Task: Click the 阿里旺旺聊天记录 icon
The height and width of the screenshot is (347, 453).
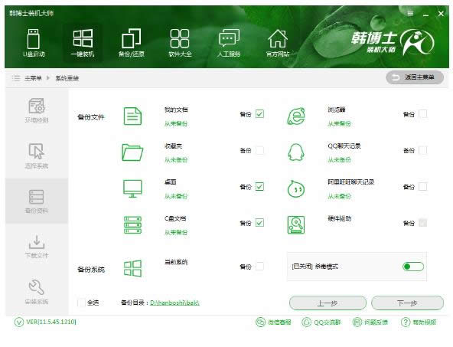Action: [296, 188]
